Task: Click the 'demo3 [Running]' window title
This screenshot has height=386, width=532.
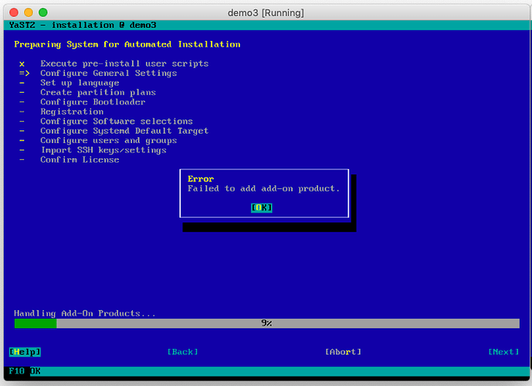Action: click(266, 13)
